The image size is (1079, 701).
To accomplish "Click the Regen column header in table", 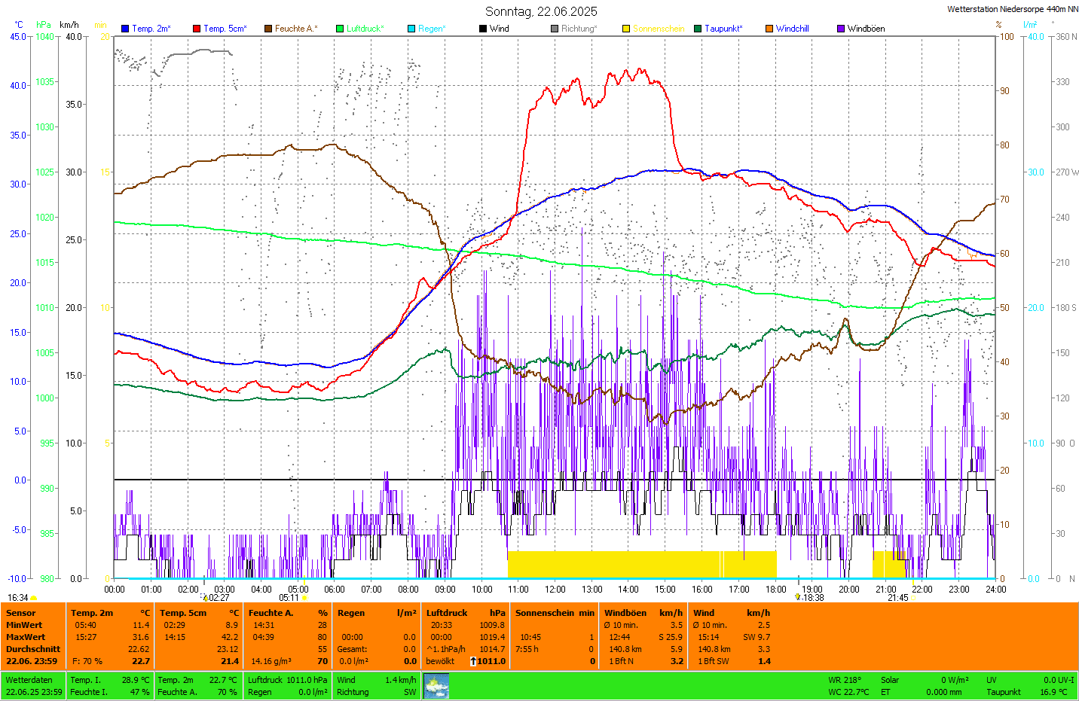I will 351,613.
